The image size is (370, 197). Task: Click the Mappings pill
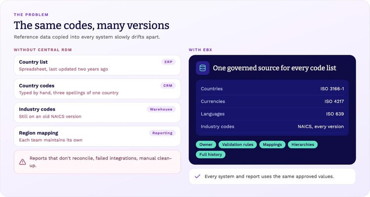272,144
